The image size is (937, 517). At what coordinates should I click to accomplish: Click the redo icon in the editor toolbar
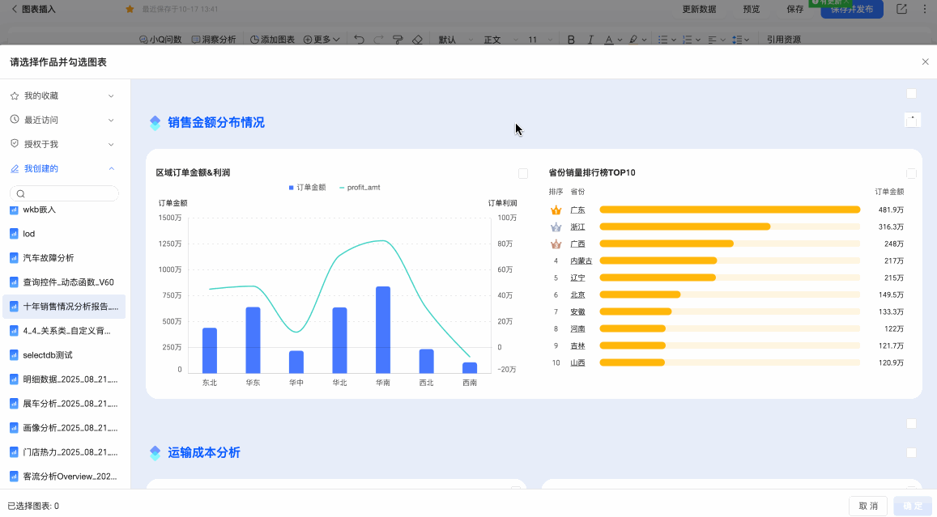378,40
